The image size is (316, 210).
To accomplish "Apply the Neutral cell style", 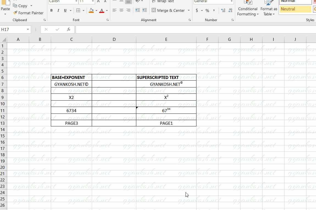I will coord(295,9).
